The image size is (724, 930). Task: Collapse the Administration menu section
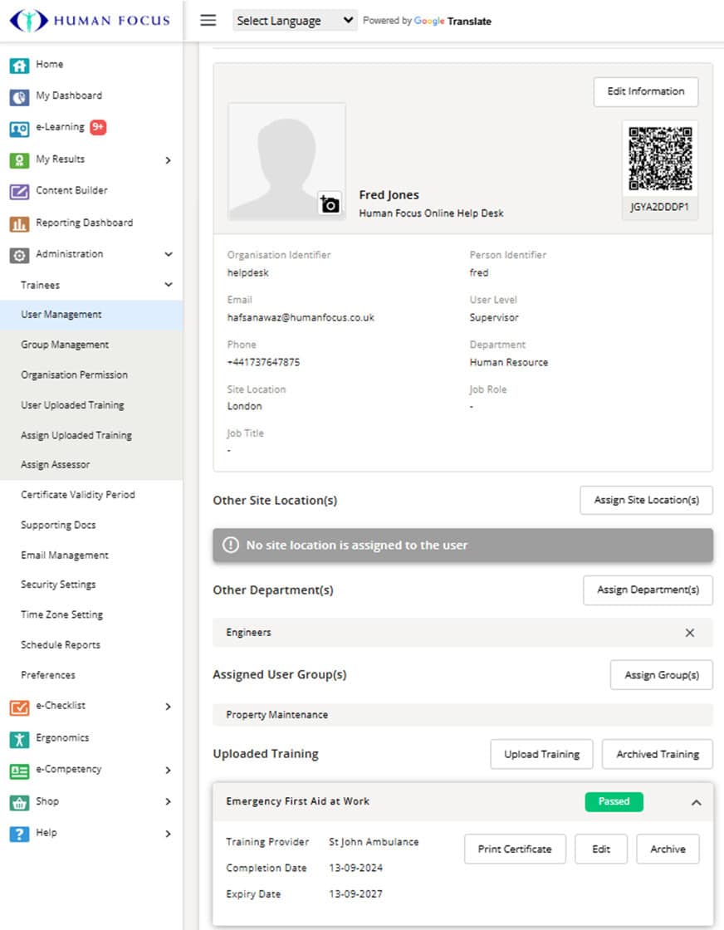click(x=169, y=254)
